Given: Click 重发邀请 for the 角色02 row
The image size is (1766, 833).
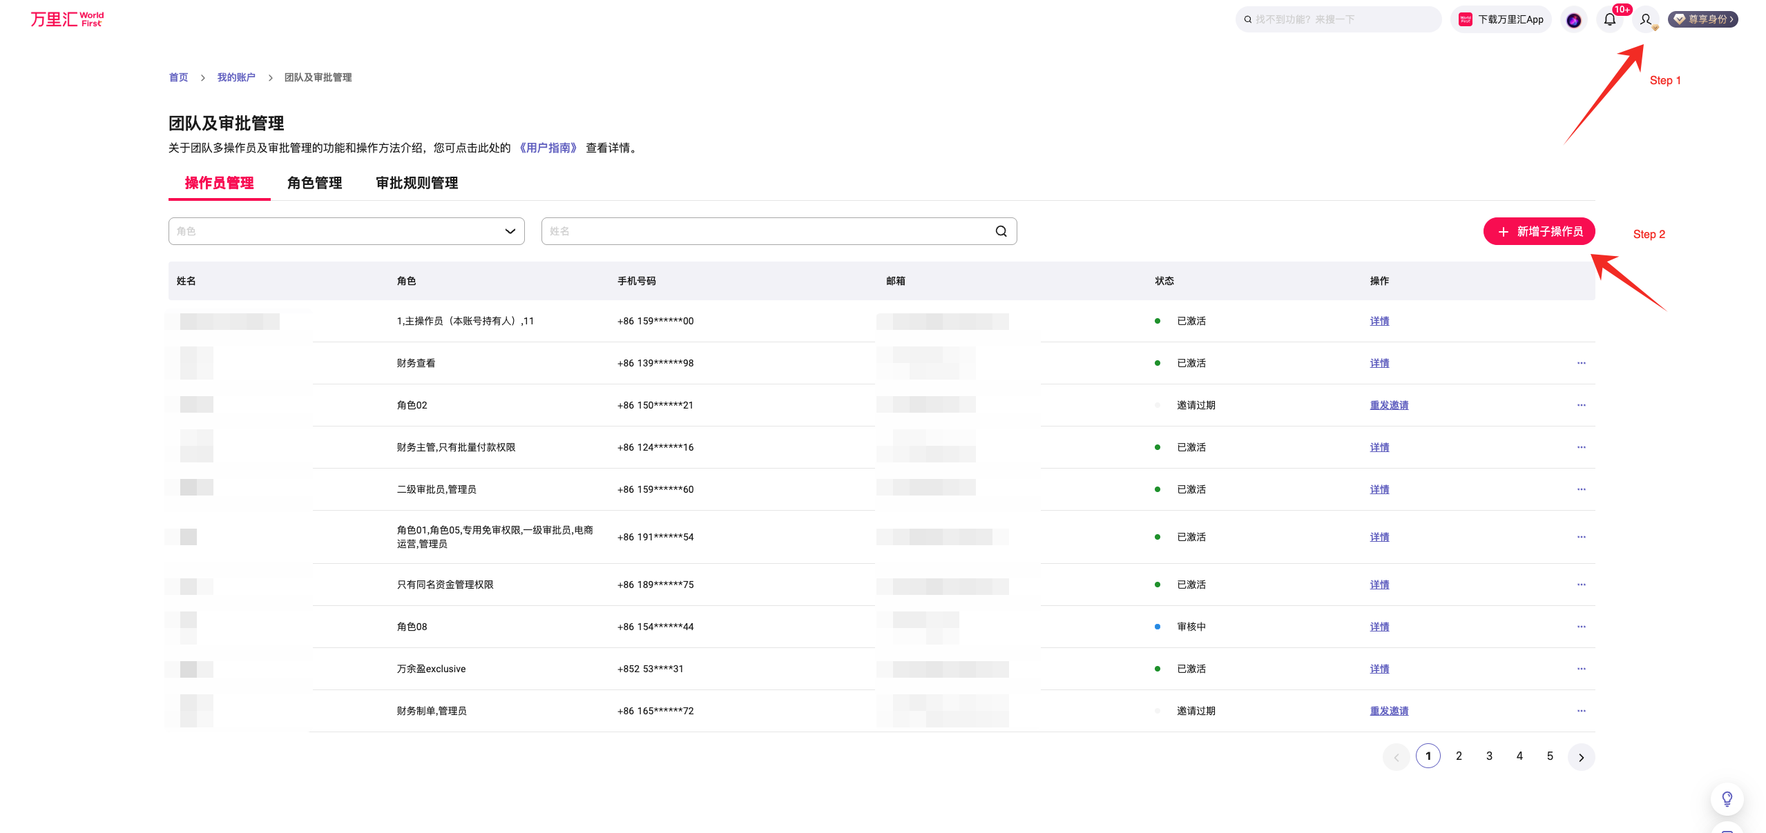Looking at the screenshot, I should coord(1389,405).
